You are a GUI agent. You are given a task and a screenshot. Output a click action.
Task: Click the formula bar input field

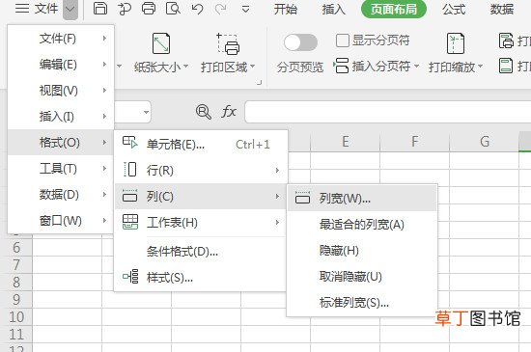tap(388, 112)
